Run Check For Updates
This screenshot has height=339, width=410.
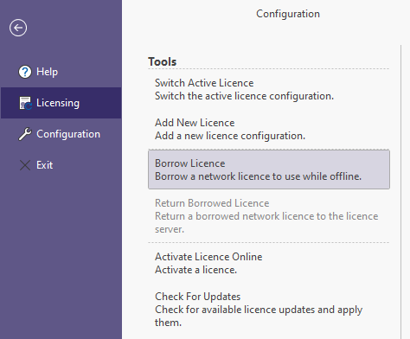point(269,310)
